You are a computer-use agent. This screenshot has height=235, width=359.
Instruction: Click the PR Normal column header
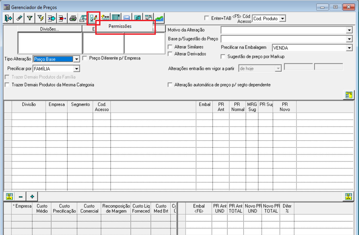click(237, 107)
